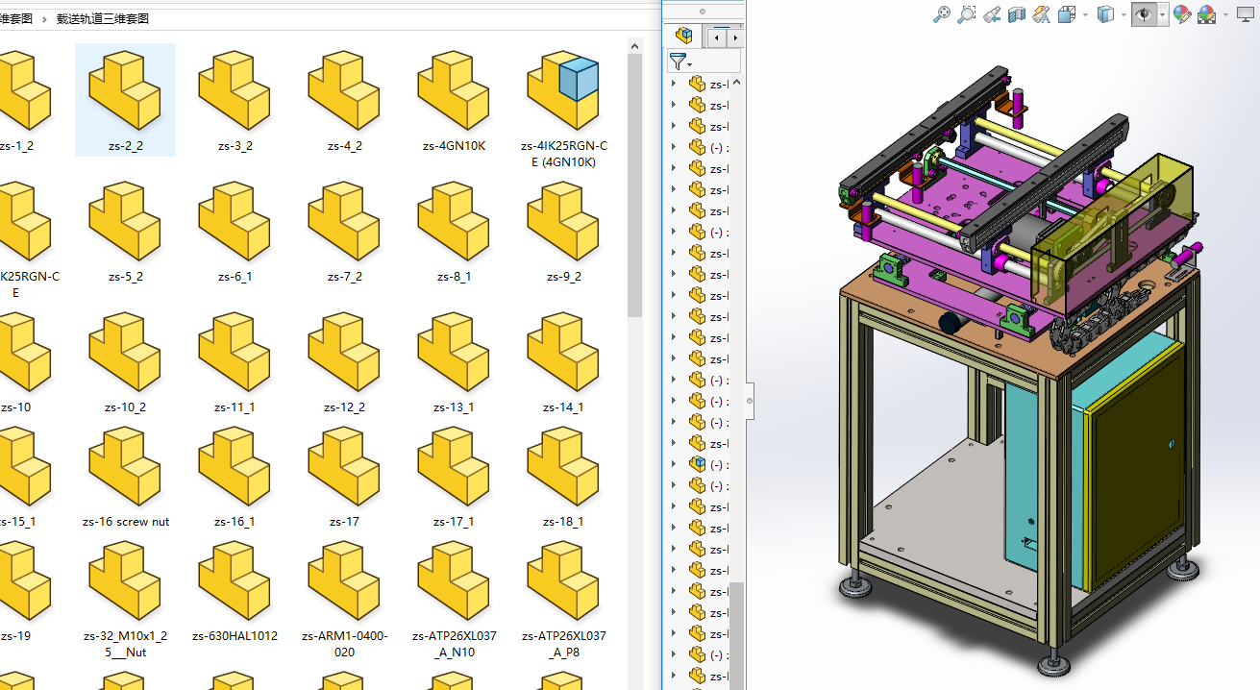1260x690 pixels.
Task: Select file zs-5_2
Action: [126, 231]
